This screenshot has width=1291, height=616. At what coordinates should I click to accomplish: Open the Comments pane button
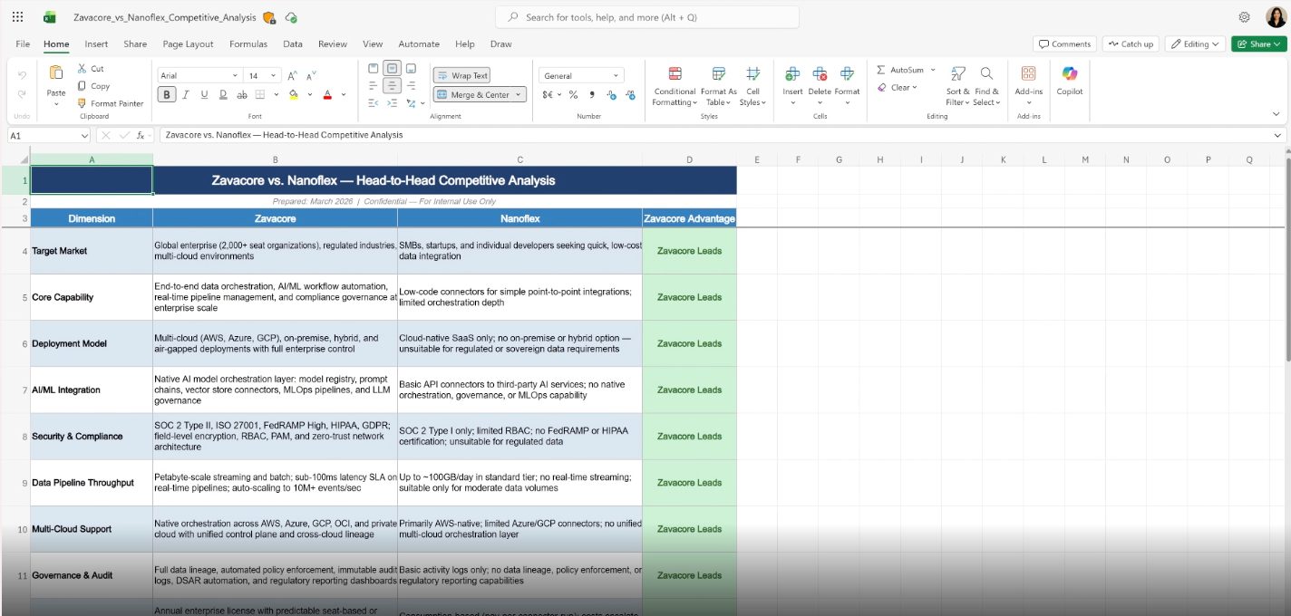[1064, 43]
